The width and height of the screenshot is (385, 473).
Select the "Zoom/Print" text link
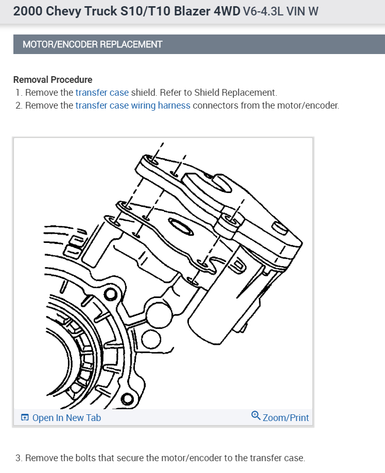pyautogui.click(x=286, y=418)
